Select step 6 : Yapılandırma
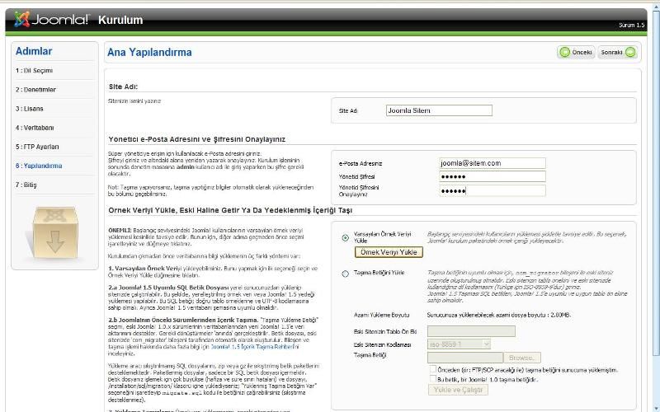This screenshot has width=660, height=412. 39,166
